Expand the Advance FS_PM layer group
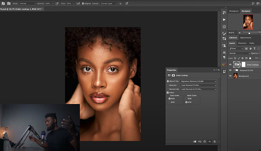The height and width of the screenshot is (151, 261). pos(235,70)
